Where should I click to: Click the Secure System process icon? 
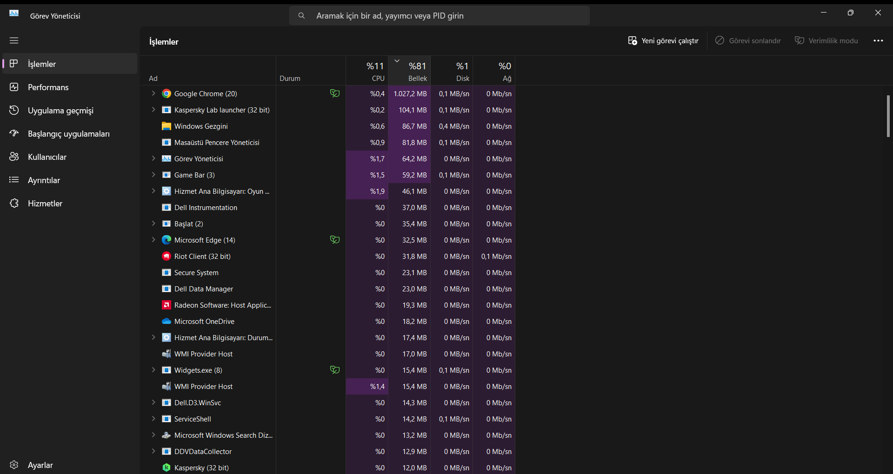coord(167,272)
